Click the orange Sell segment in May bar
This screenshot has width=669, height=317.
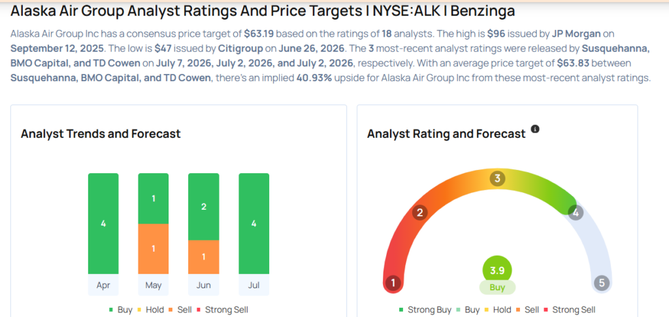[153, 249]
